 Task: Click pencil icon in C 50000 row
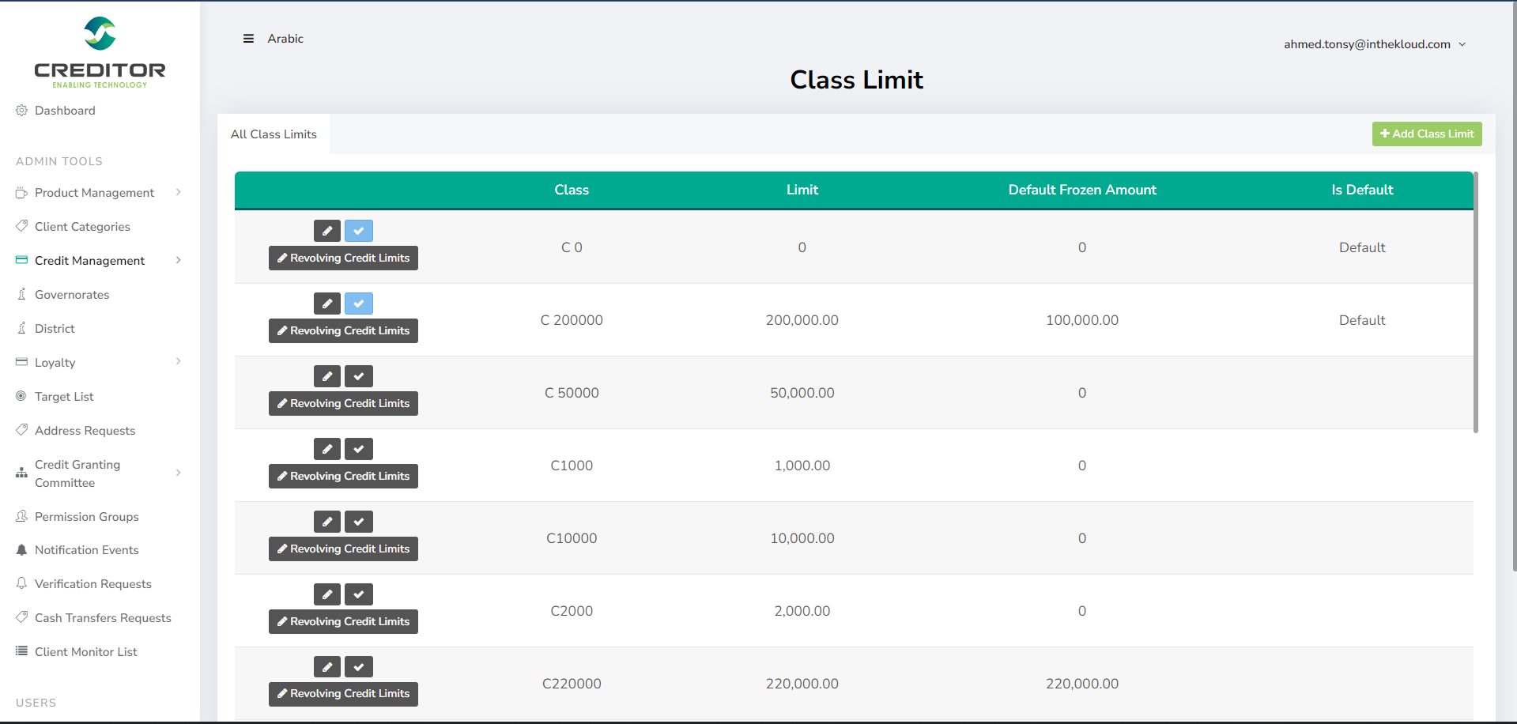pos(326,376)
